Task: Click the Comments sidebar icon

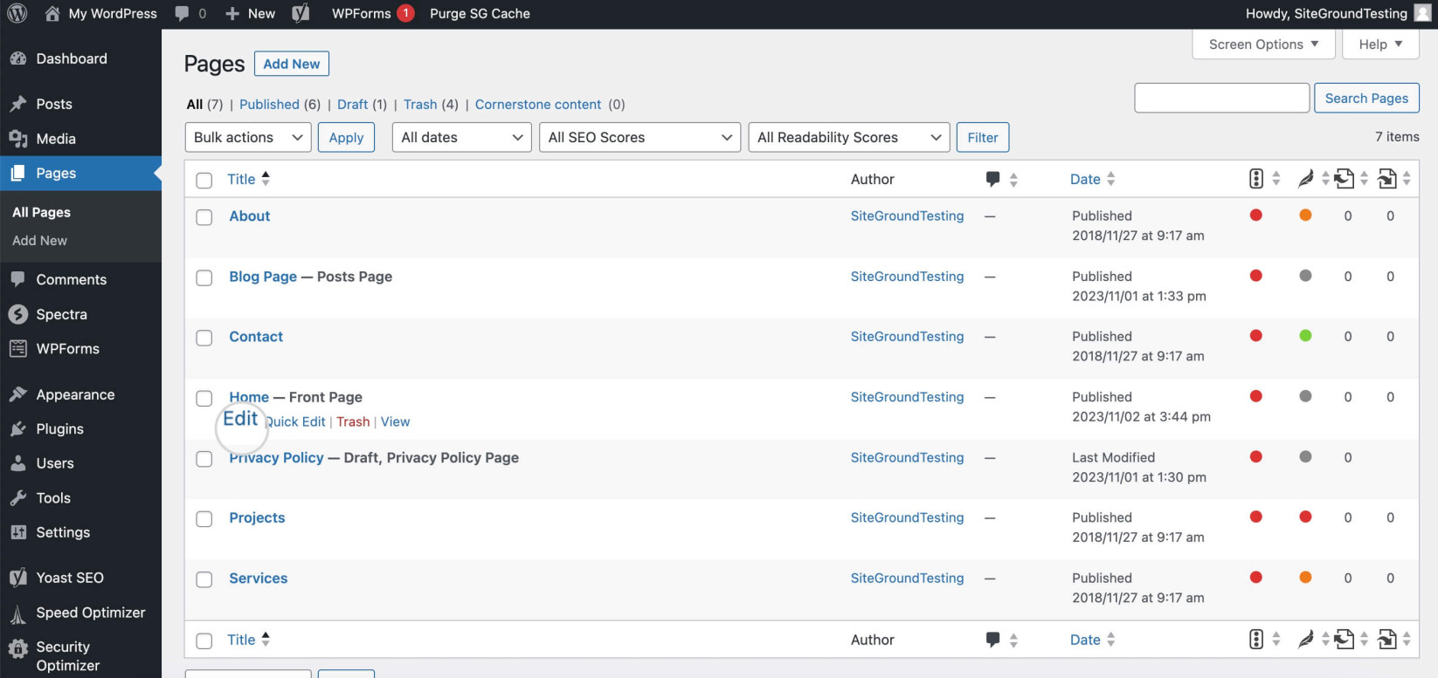Action: click(x=18, y=279)
